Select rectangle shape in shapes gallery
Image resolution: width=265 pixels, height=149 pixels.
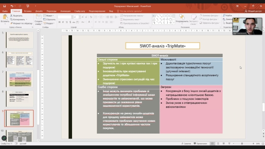pyautogui.click(x=164, y=16)
